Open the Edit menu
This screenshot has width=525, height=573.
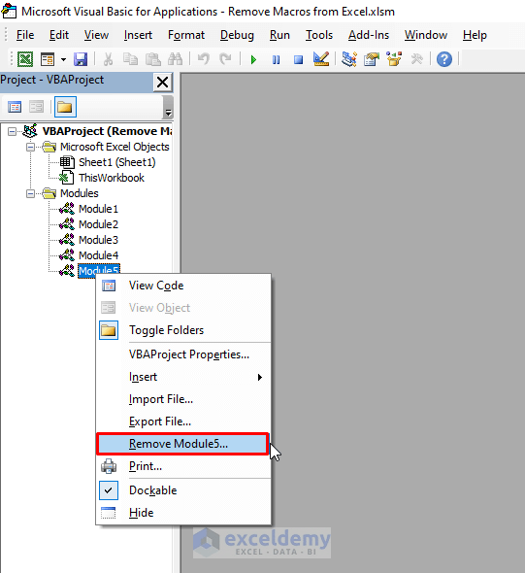(x=59, y=35)
